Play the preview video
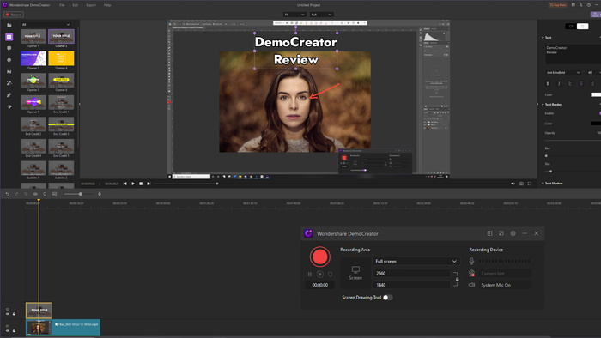 (133, 184)
